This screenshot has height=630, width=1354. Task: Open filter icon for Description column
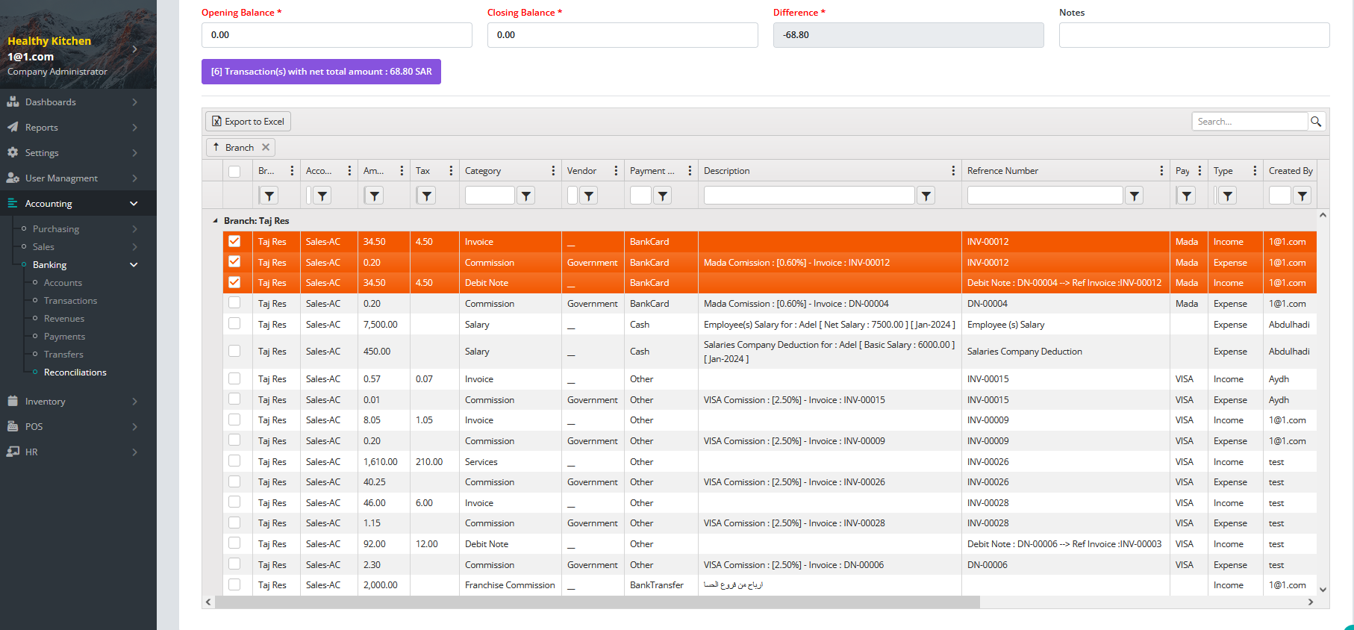926,196
